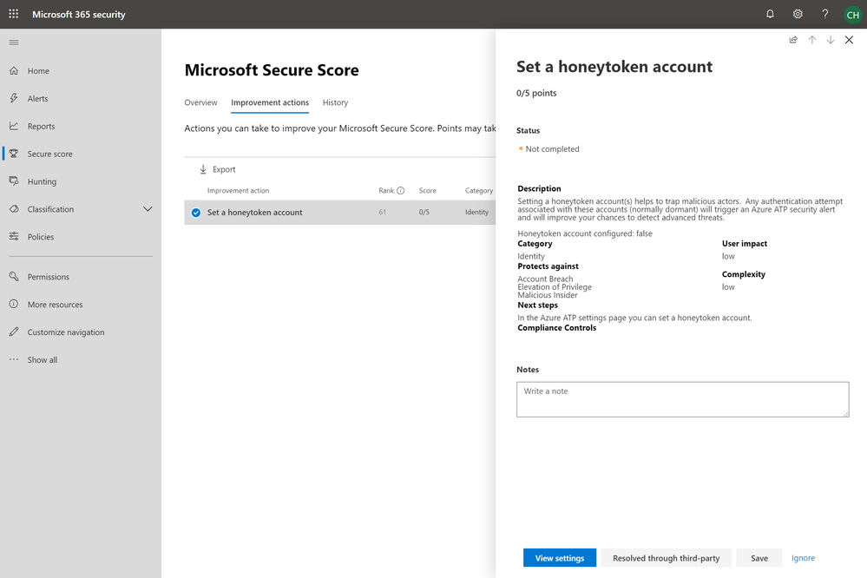867x578 pixels.
Task: Collapse the navigation hamburger menu
Action: [13, 43]
